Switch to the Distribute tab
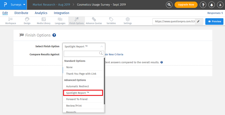The height and width of the screenshot is (115, 225). (x=21, y=13)
